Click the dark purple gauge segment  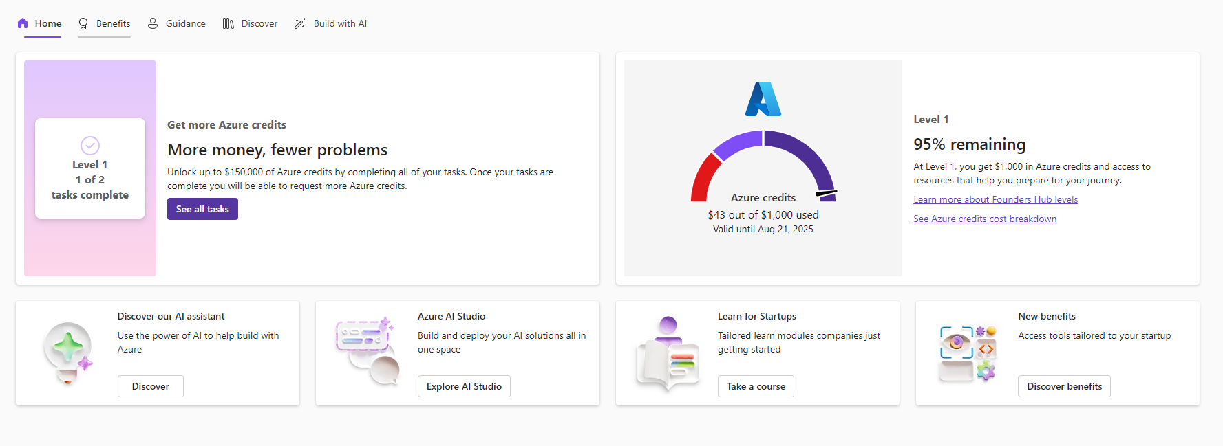click(x=808, y=153)
